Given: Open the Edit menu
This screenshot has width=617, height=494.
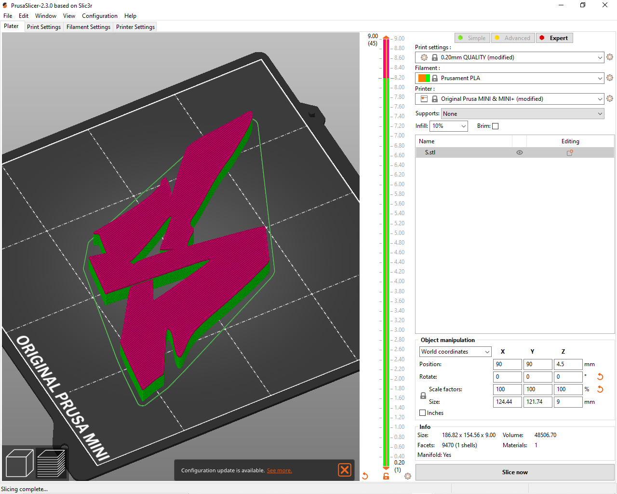Looking at the screenshot, I should 24,16.
